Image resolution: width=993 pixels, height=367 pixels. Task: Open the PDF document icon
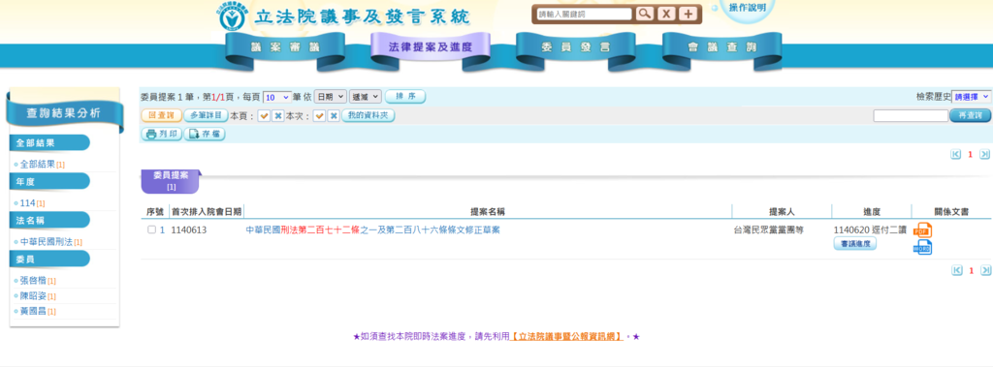922,230
